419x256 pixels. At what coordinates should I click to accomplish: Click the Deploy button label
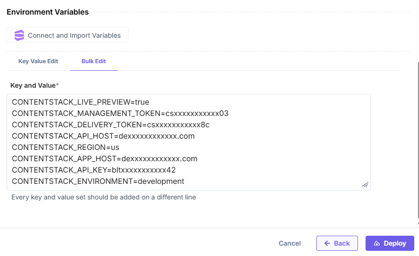[395, 243]
